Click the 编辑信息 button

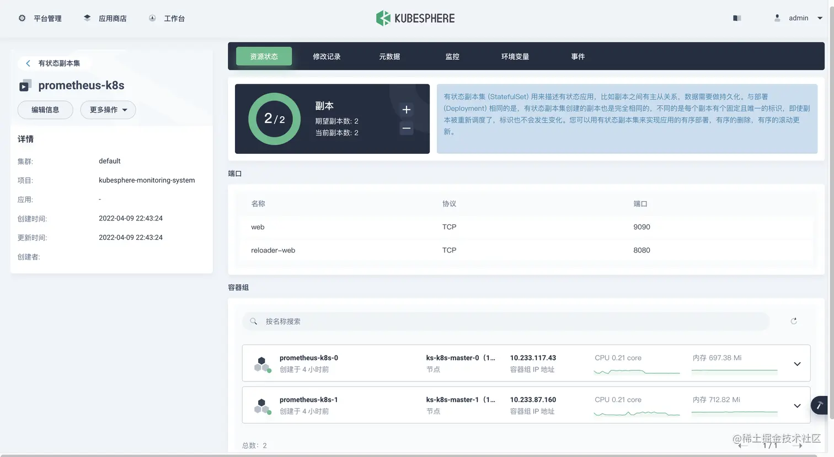click(45, 110)
